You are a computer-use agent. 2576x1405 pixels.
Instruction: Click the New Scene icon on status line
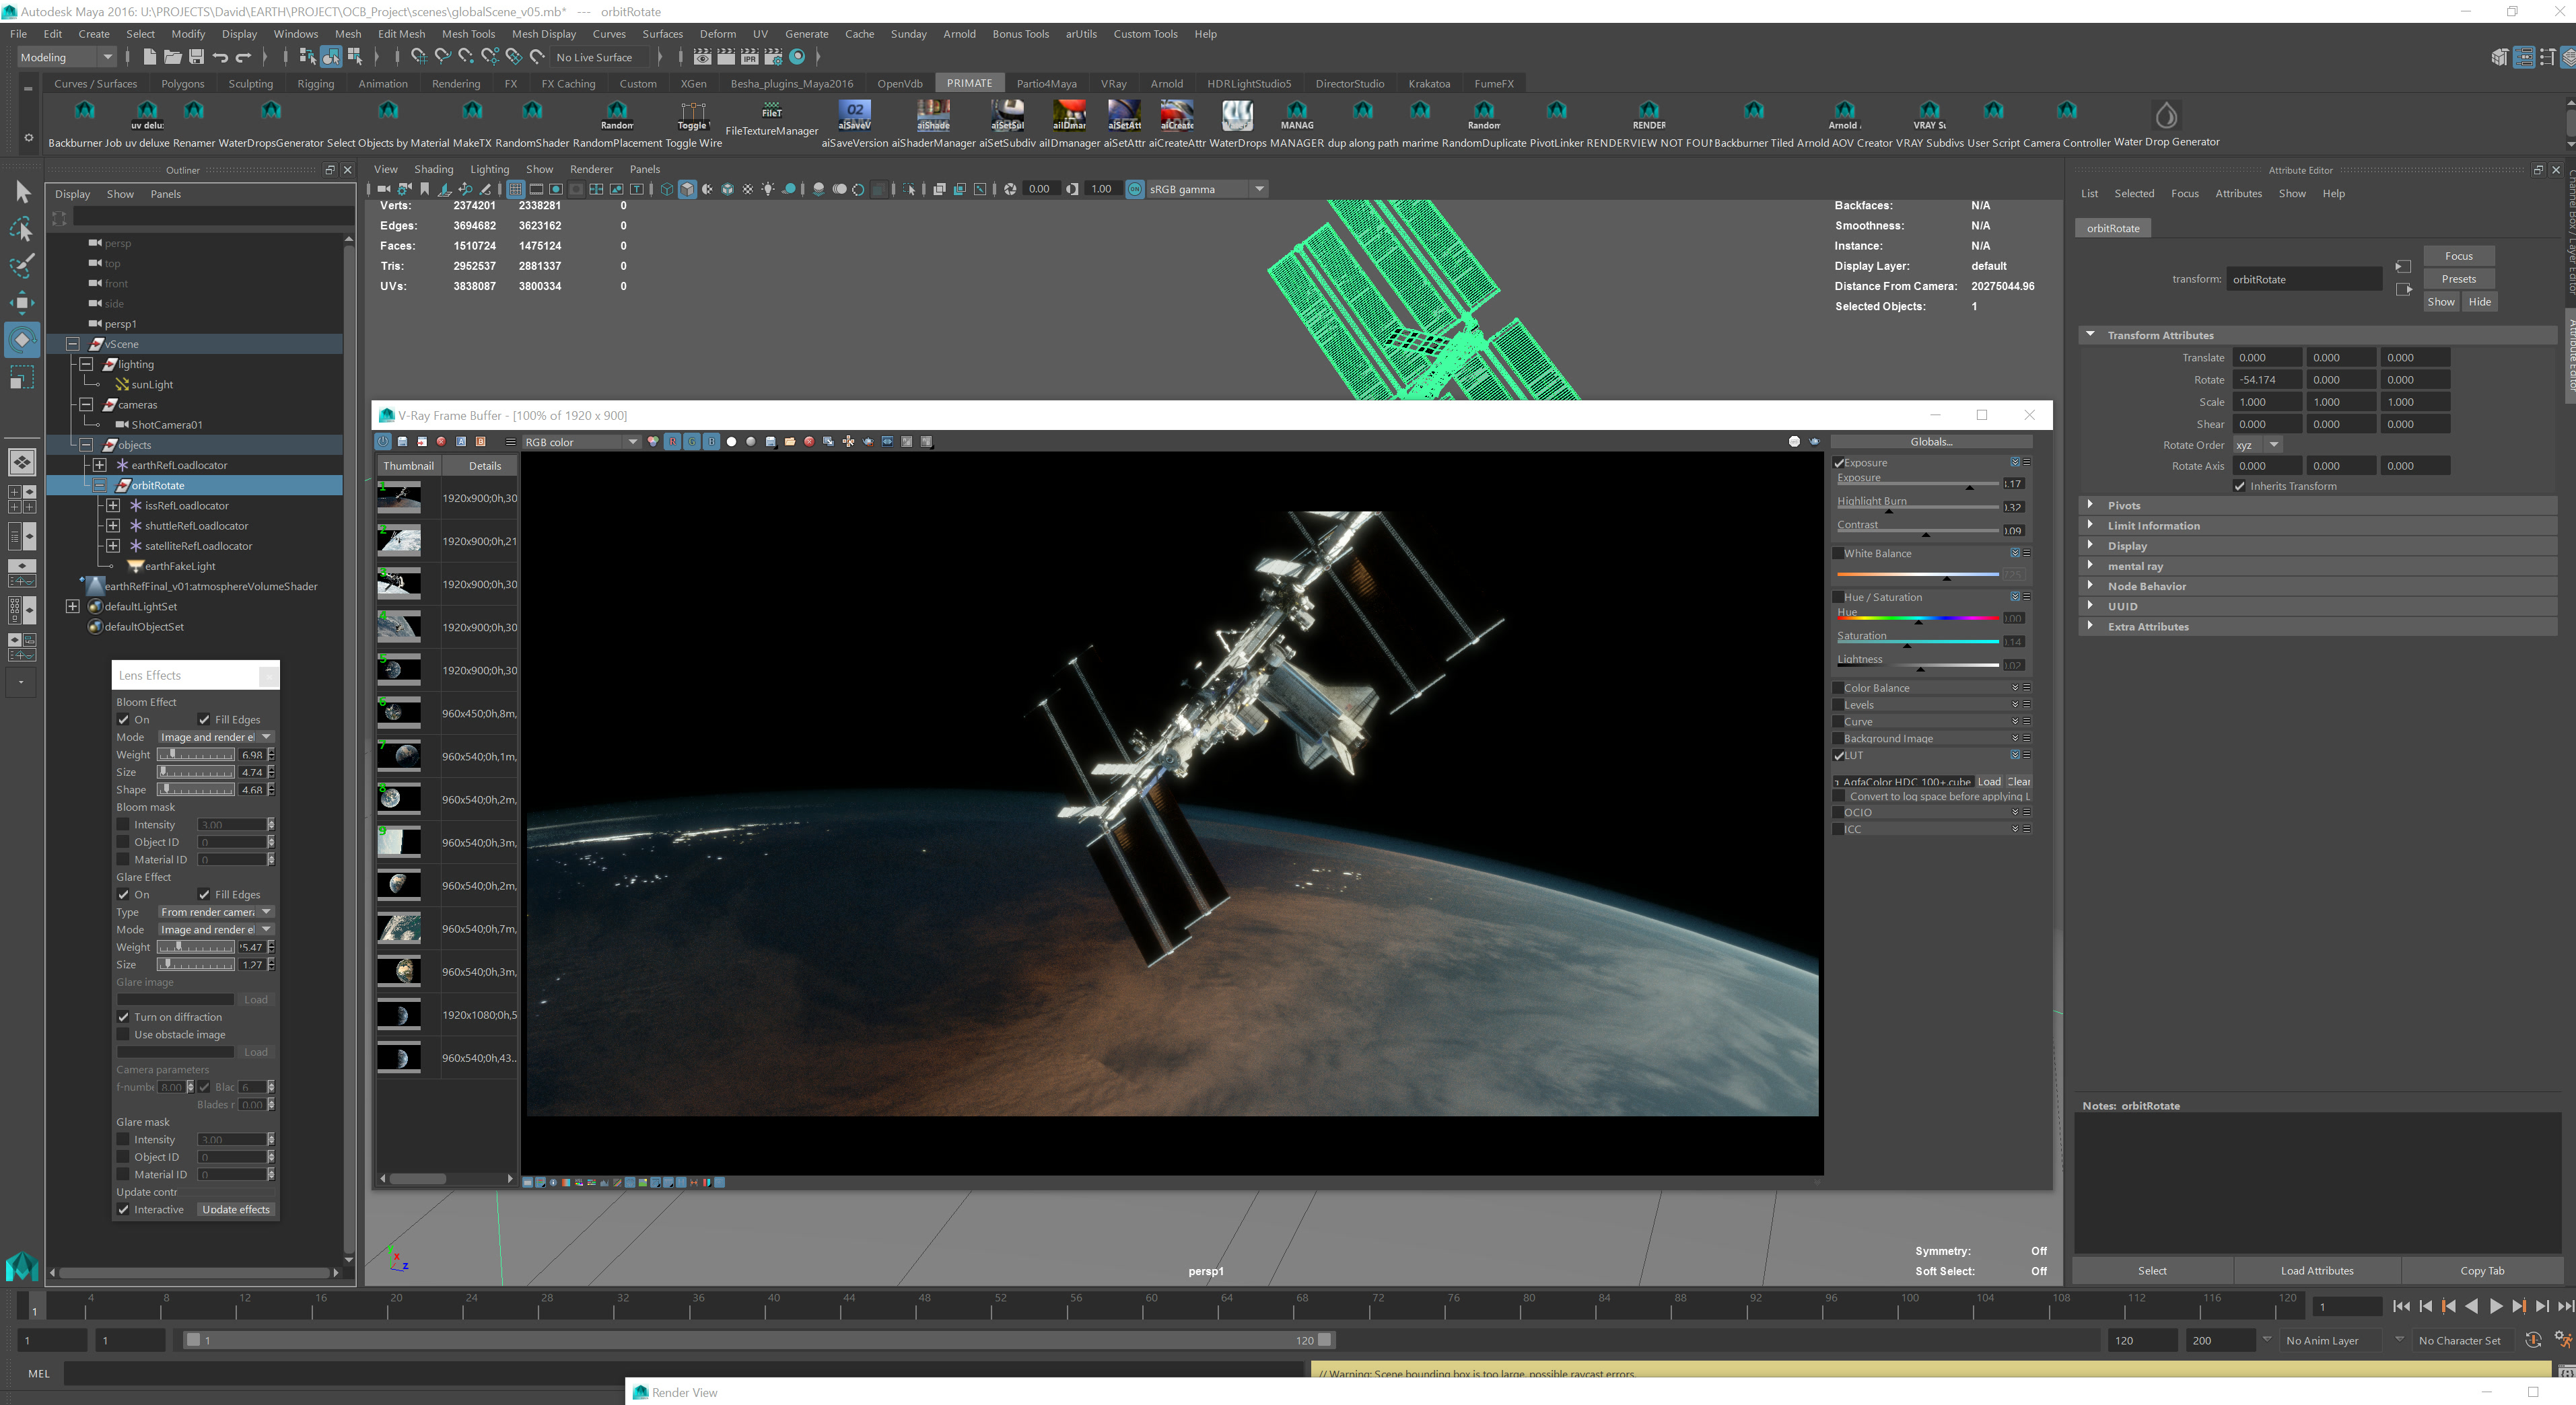click(x=149, y=57)
